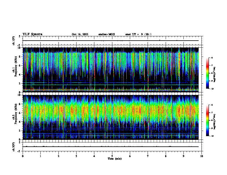
Task: Click the "-6" label on ch.1 color bar
Action: coord(212,57)
